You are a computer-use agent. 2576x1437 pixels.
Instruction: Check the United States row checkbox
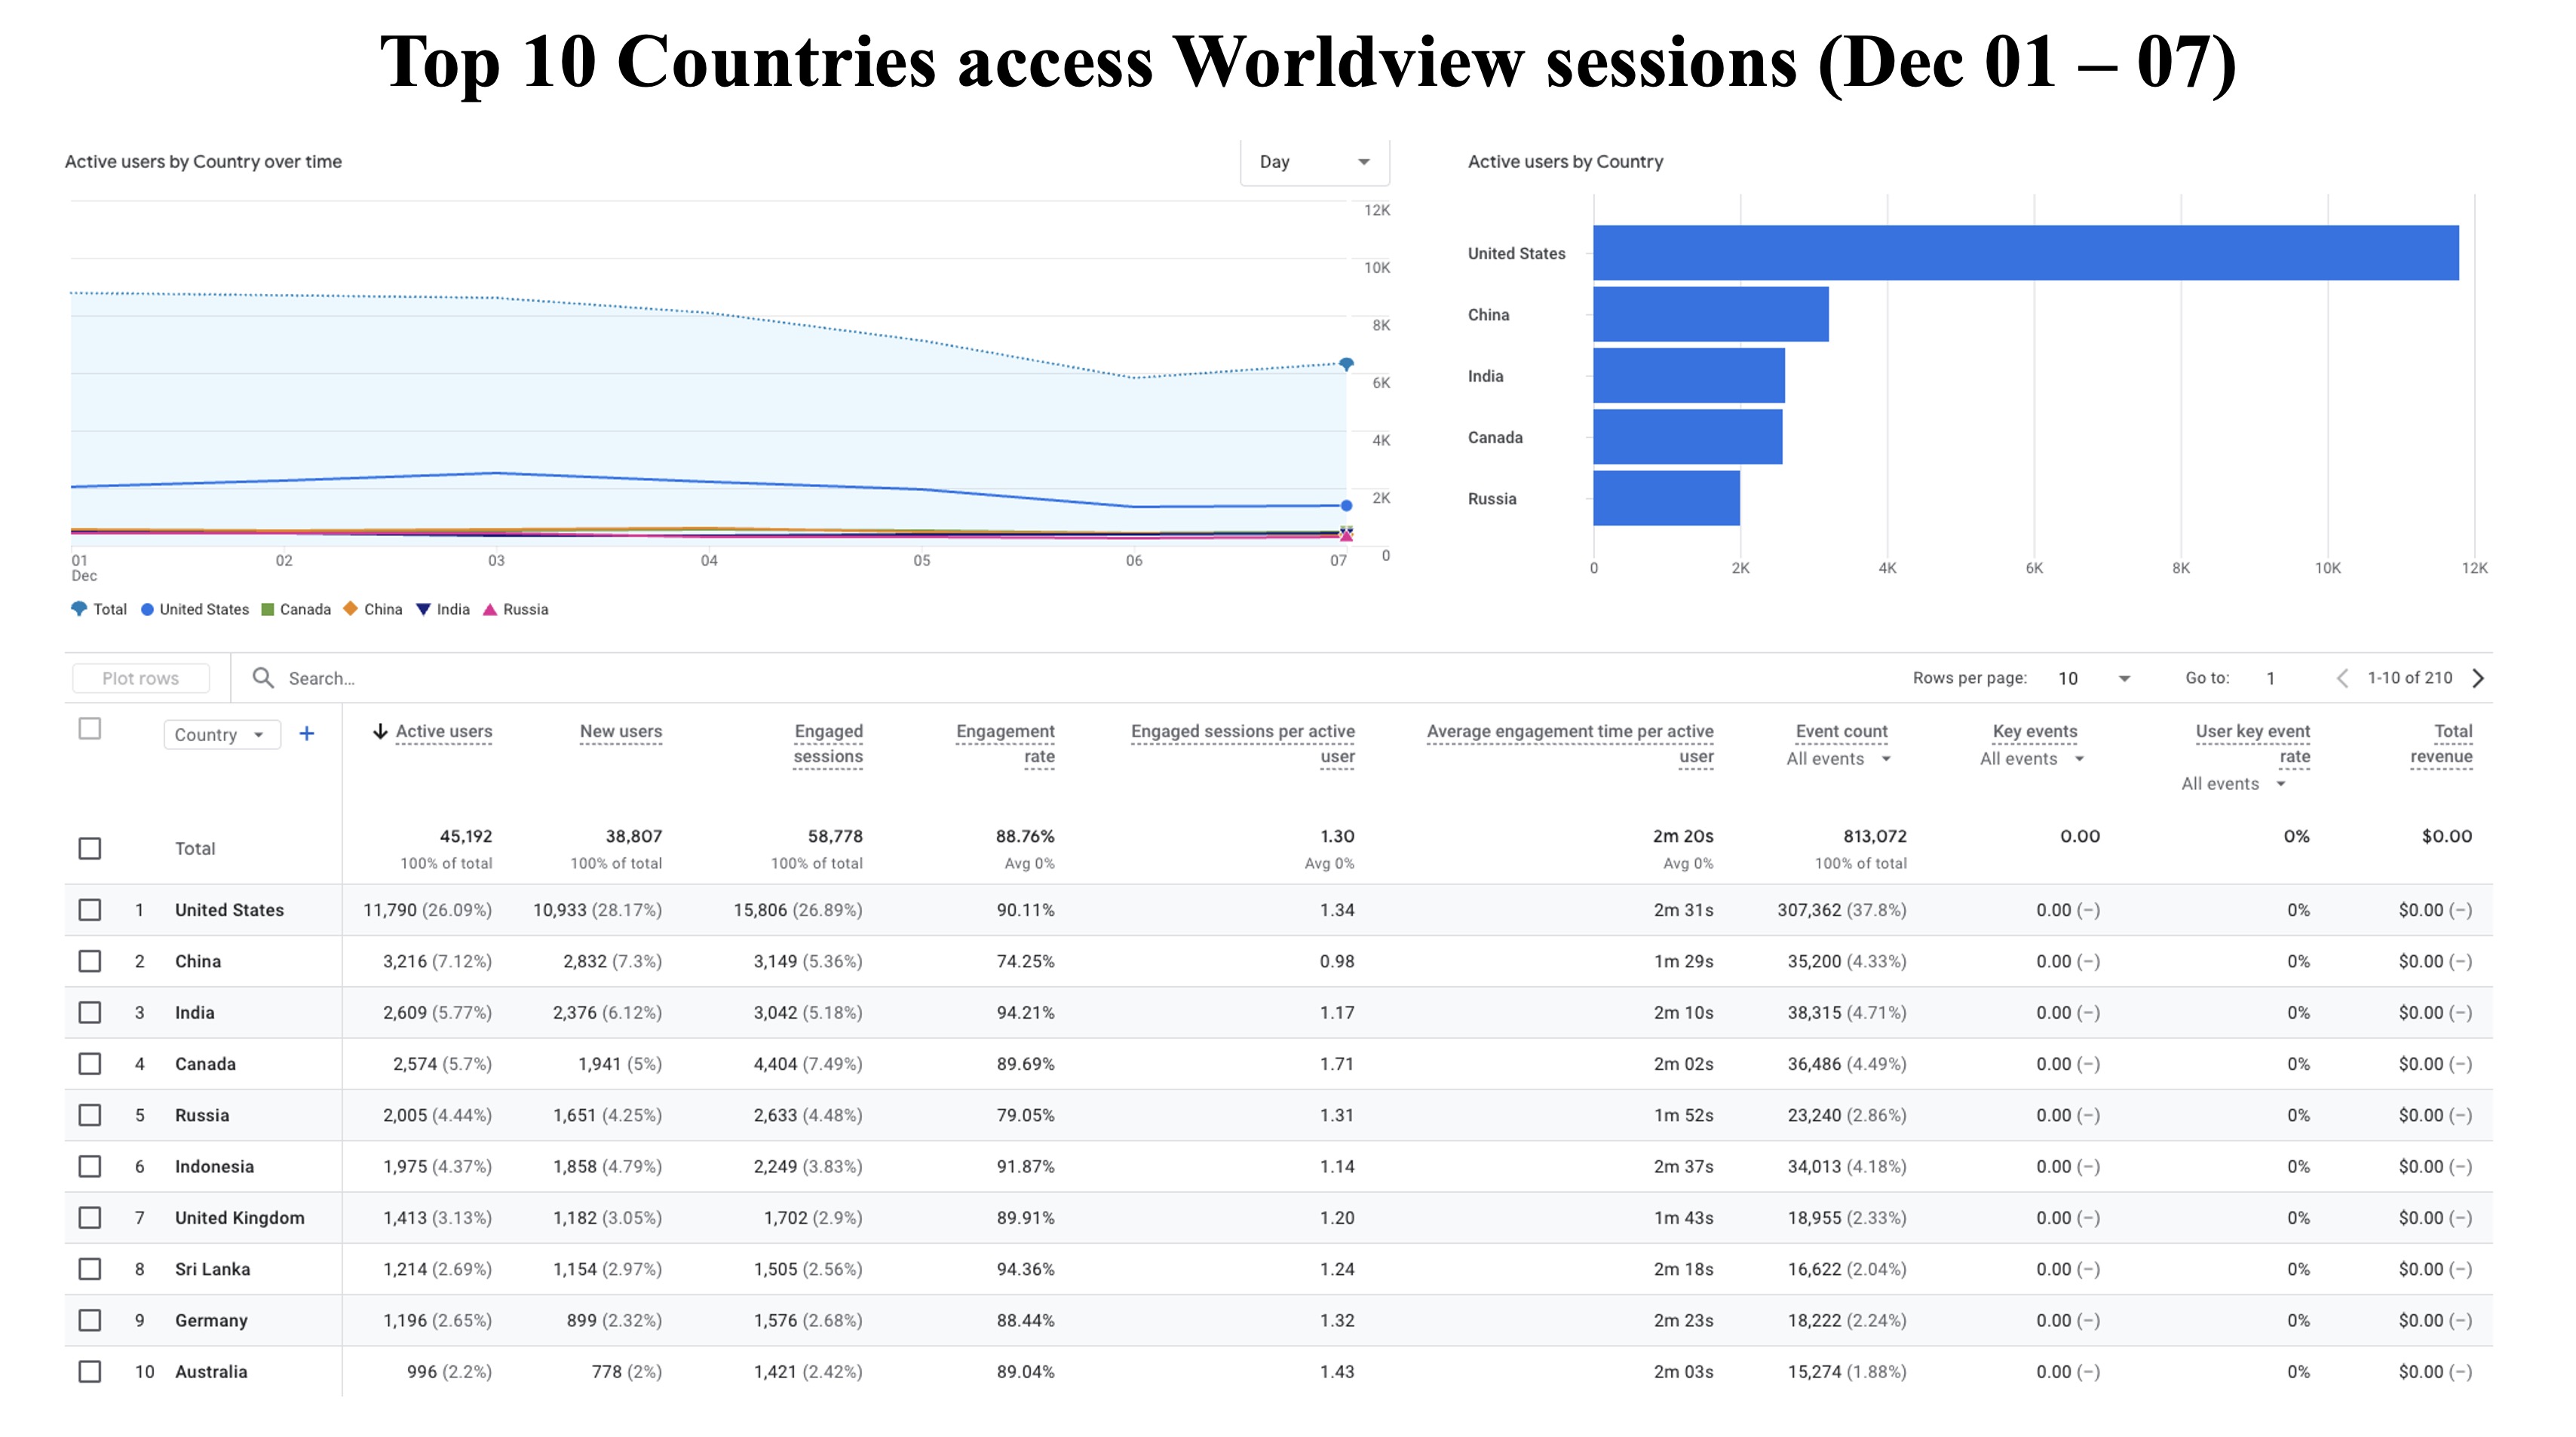pos(90,910)
